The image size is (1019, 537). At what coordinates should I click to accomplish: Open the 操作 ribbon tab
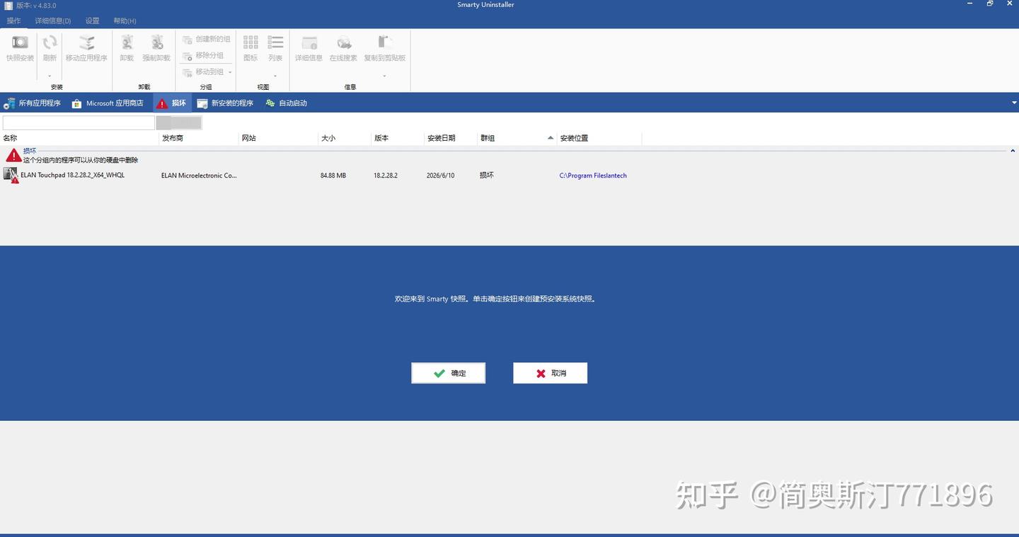coord(13,21)
